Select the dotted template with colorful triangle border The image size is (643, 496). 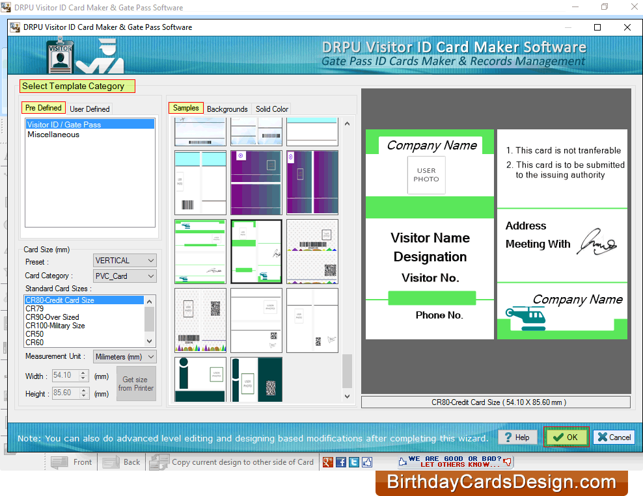[312, 252]
